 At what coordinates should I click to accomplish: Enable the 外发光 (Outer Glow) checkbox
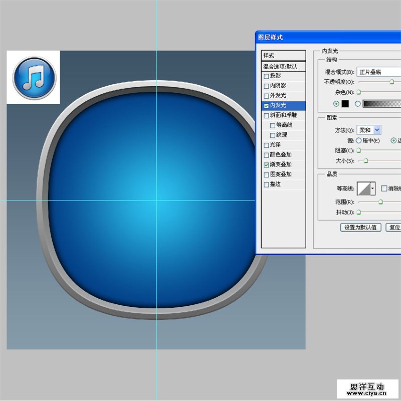point(266,96)
